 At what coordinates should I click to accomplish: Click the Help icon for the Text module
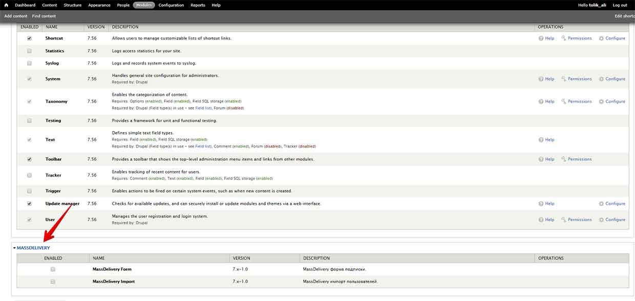coord(541,140)
